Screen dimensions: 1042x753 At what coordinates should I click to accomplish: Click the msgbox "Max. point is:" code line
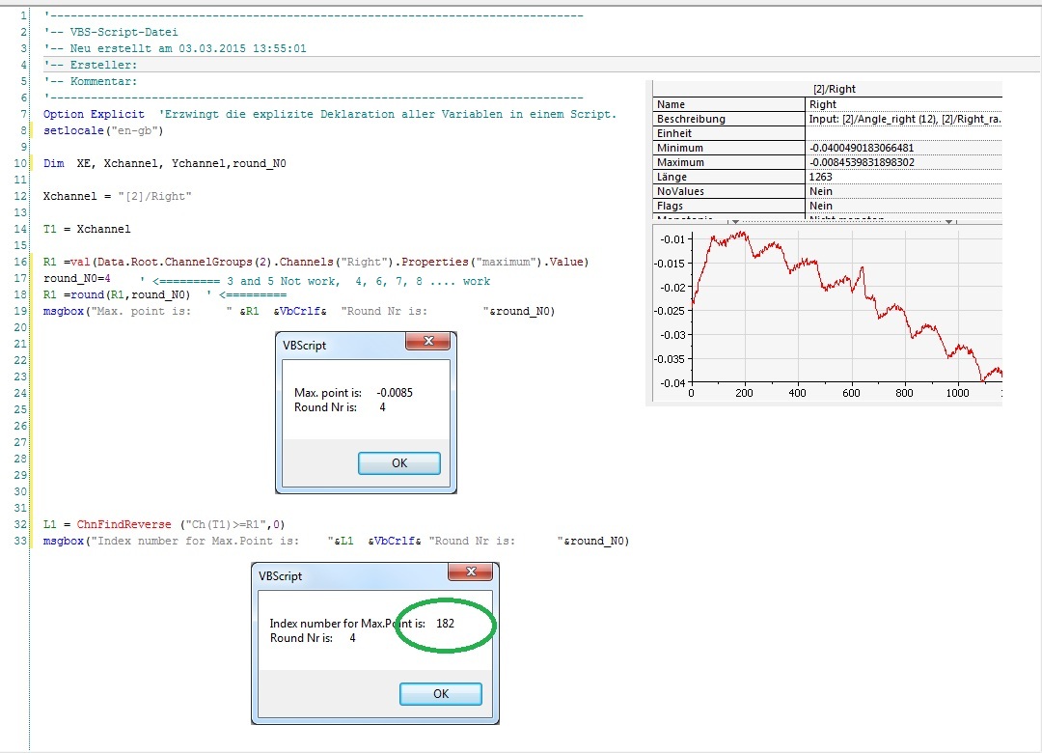coord(299,311)
